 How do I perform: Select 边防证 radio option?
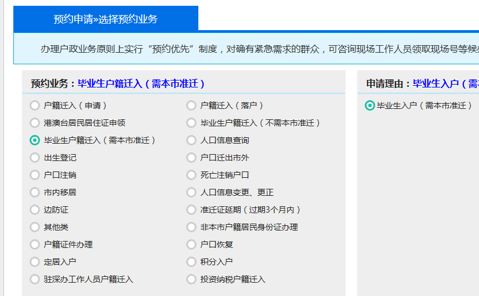pyautogui.click(x=35, y=210)
